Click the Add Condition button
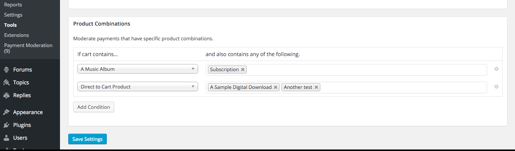The image size is (515, 151). (94, 107)
